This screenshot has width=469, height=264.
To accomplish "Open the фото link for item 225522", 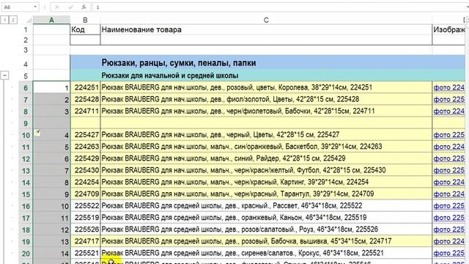I will pyautogui.click(x=449, y=206).
